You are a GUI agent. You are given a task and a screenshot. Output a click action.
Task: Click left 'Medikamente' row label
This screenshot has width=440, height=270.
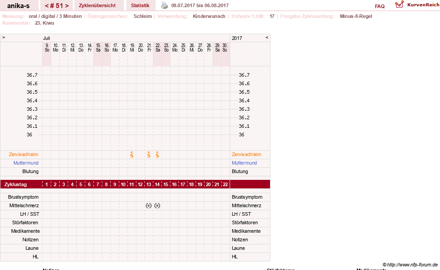click(x=26, y=231)
